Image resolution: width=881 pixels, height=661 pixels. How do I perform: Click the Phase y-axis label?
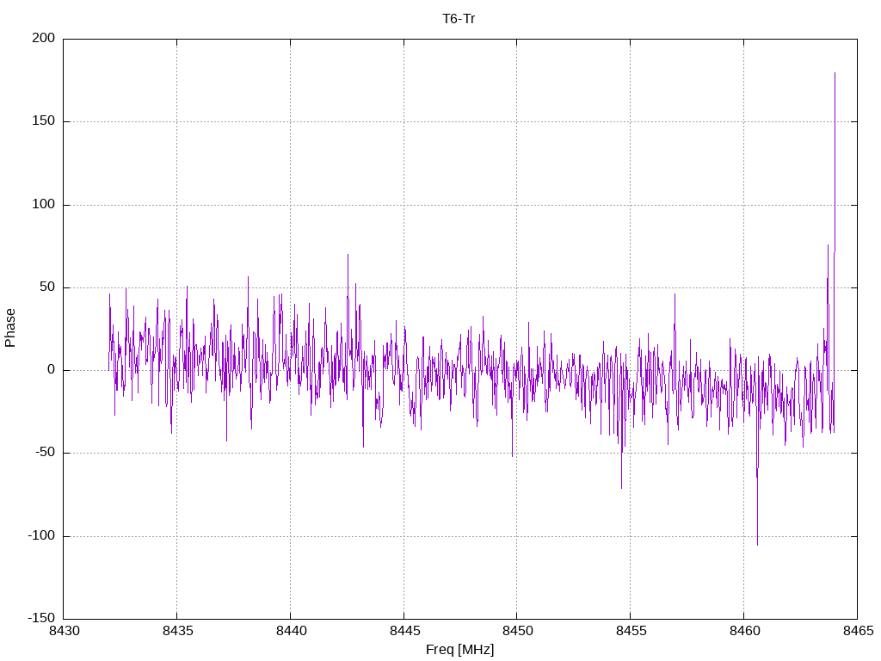coord(10,328)
